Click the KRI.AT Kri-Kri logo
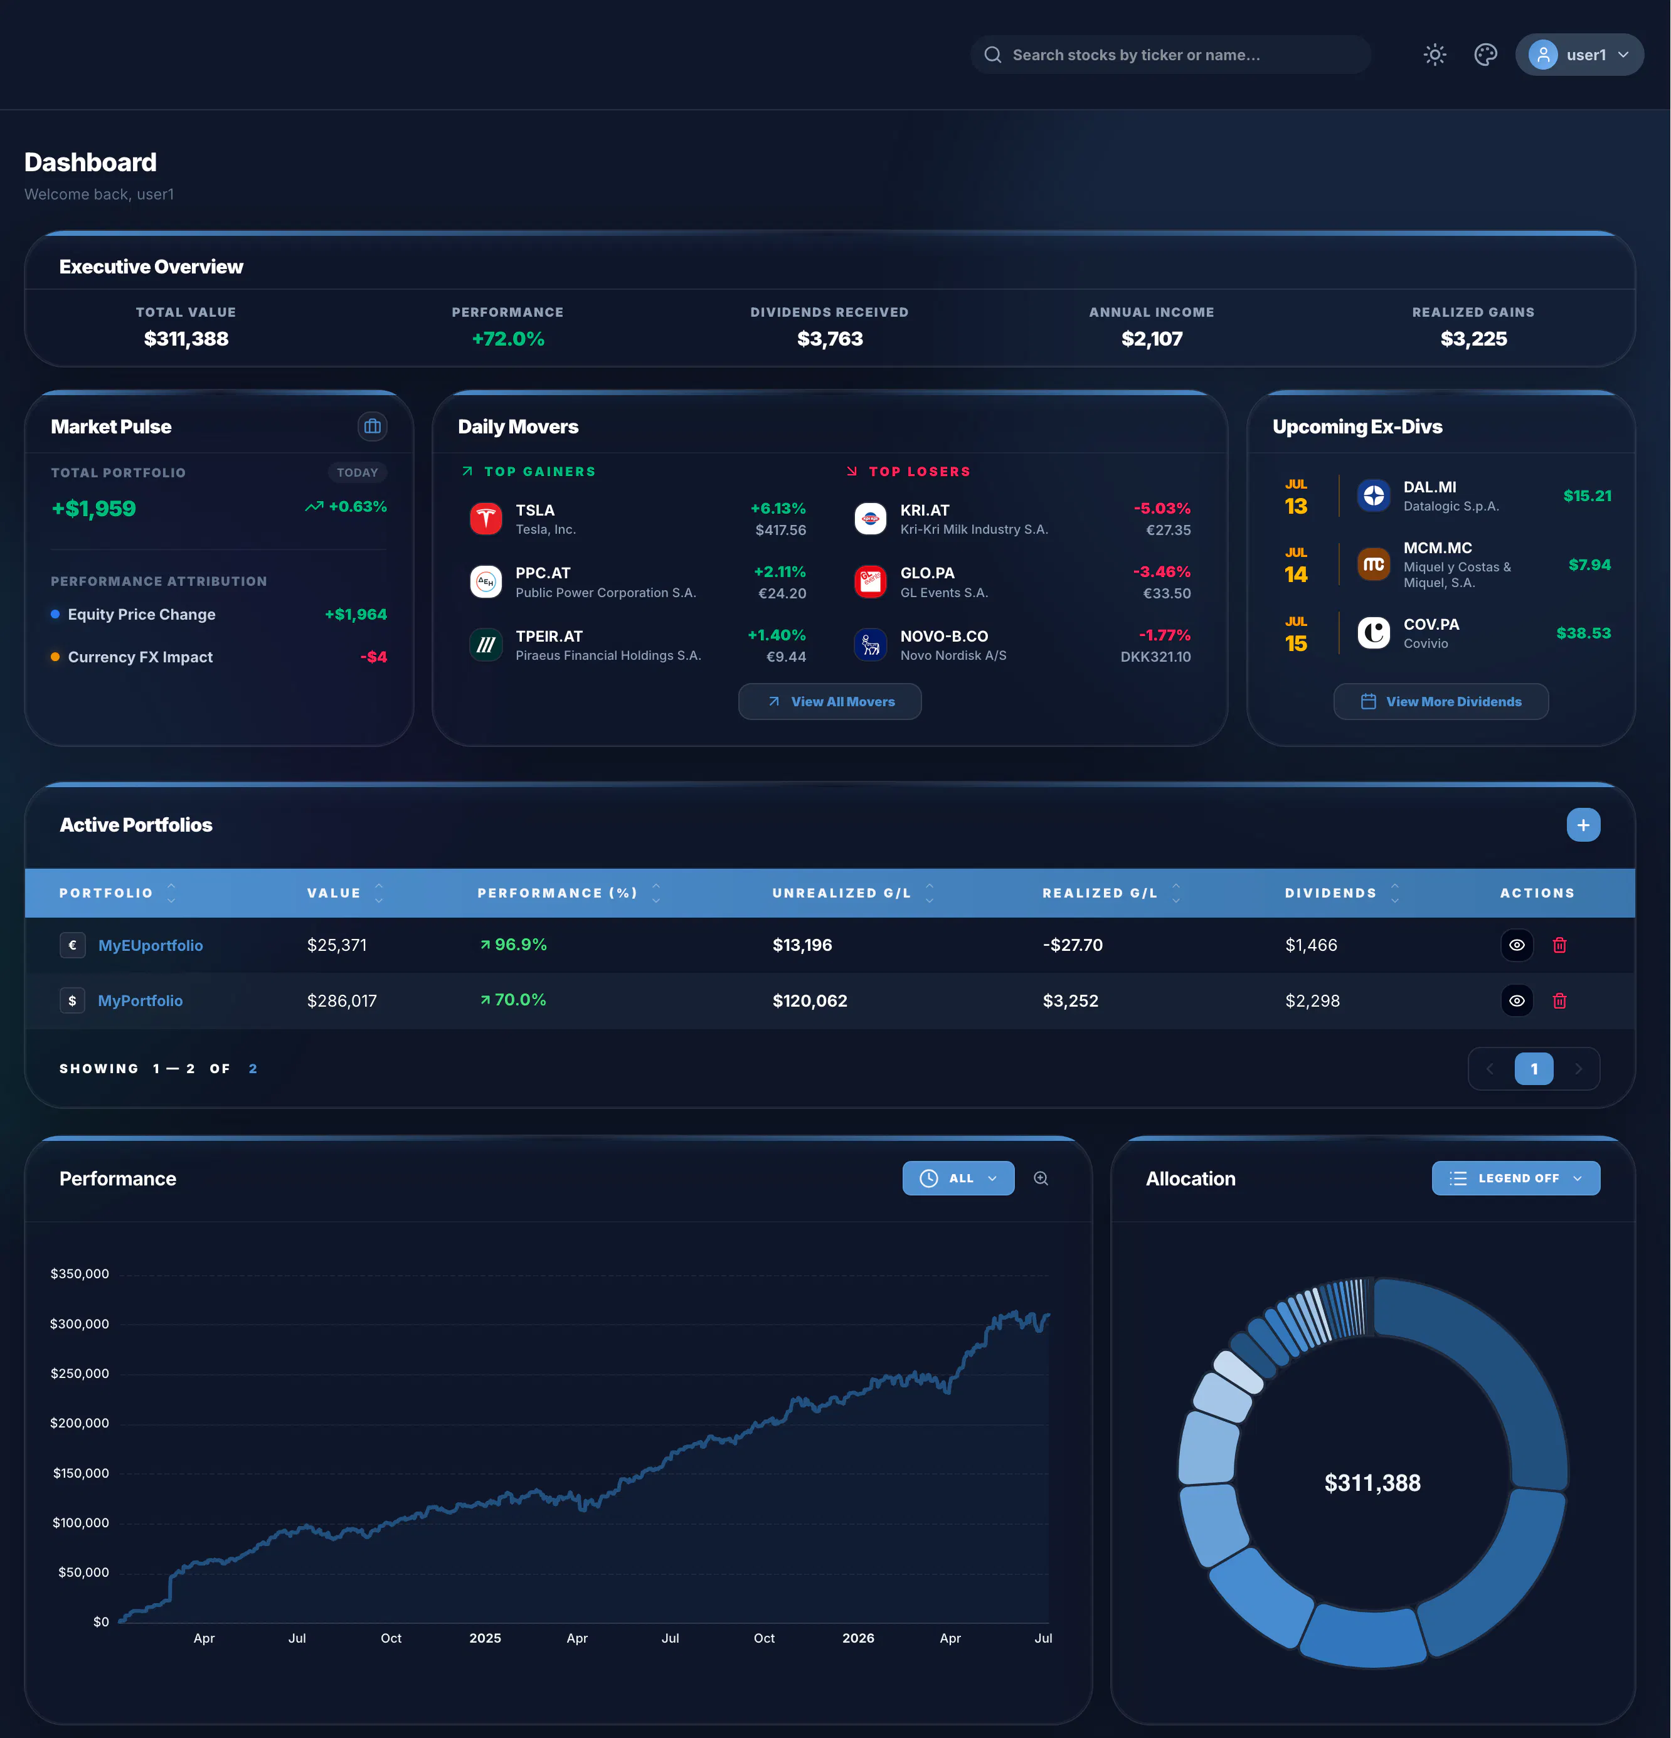This screenshot has height=1738, width=1671. tap(870, 519)
